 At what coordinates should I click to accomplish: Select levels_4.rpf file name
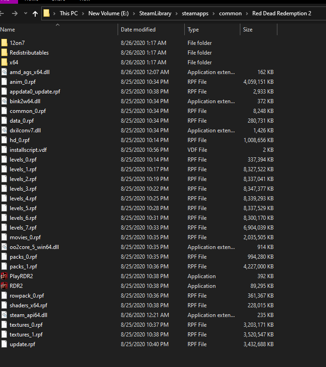coord(23,198)
